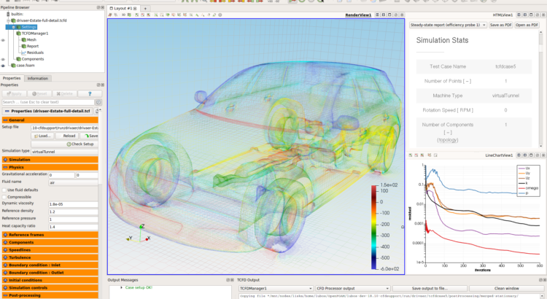The width and height of the screenshot is (547, 299).
Task: Toggle 3D interaction mode in render toolbar
Action: [123, 15]
